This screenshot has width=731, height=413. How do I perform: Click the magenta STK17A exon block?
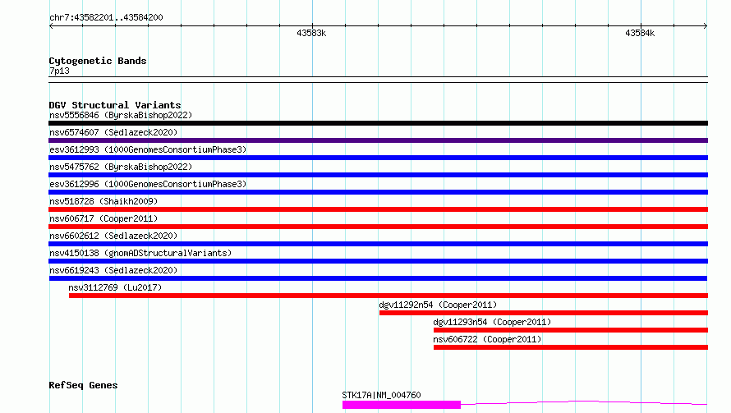pyautogui.click(x=402, y=405)
